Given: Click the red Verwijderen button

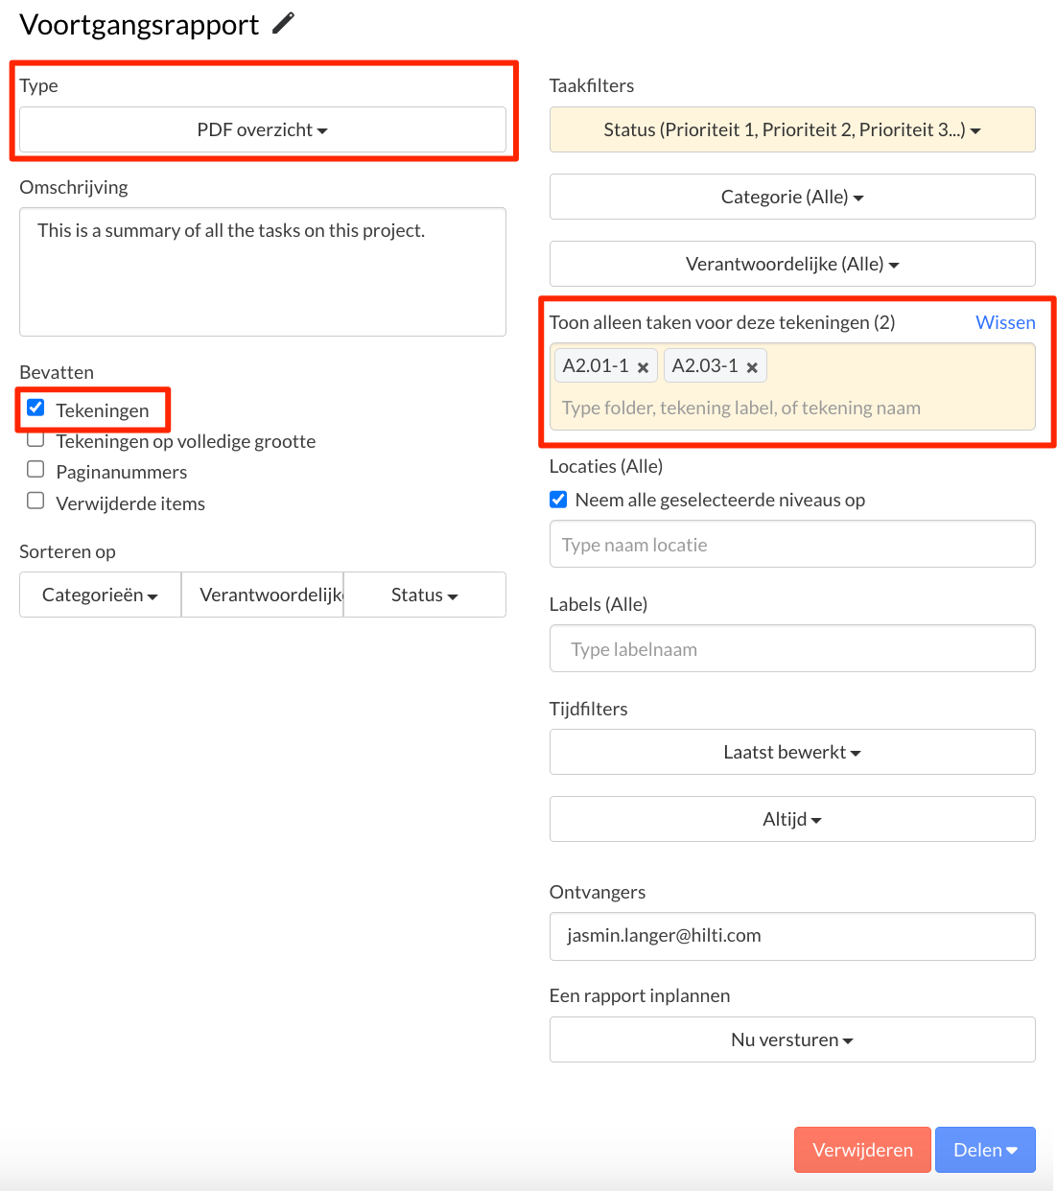Looking at the screenshot, I should 862,1150.
